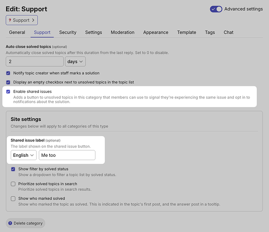Open the Chat tab
The image size is (269, 232).
point(228,32)
